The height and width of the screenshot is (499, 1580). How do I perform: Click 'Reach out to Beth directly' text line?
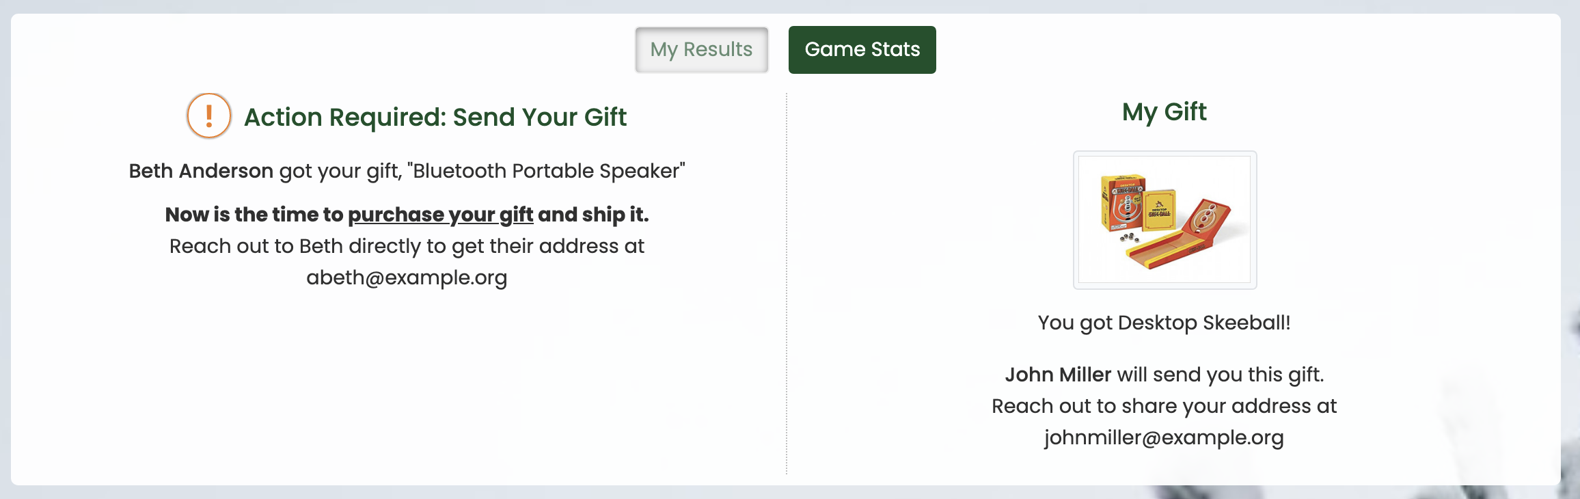tap(407, 246)
